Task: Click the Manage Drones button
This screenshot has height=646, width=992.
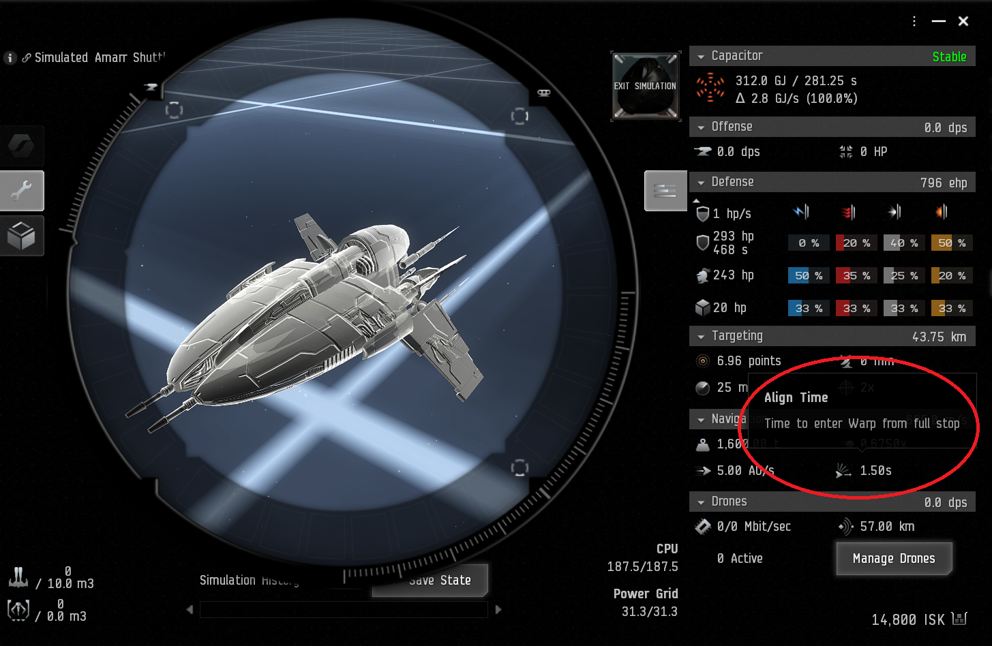Action: click(894, 559)
